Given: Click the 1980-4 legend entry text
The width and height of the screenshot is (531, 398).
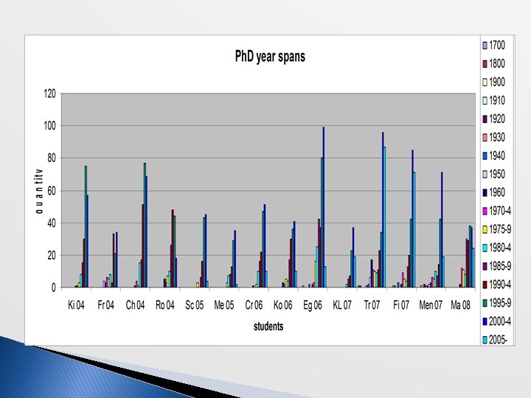Looking at the screenshot, I should [x=500, y=248].
